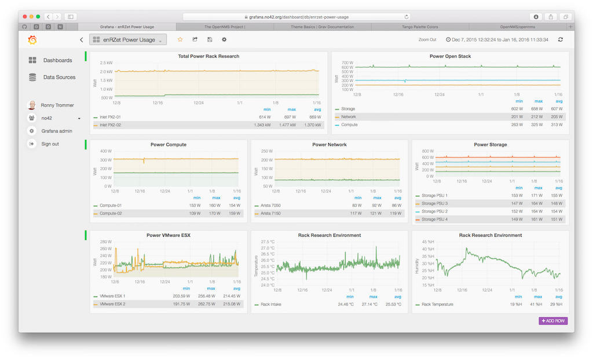The height and width of the screenshot is (359, 593).
Task: Click the clock icon of time range
Action: [x=448, y=39]
